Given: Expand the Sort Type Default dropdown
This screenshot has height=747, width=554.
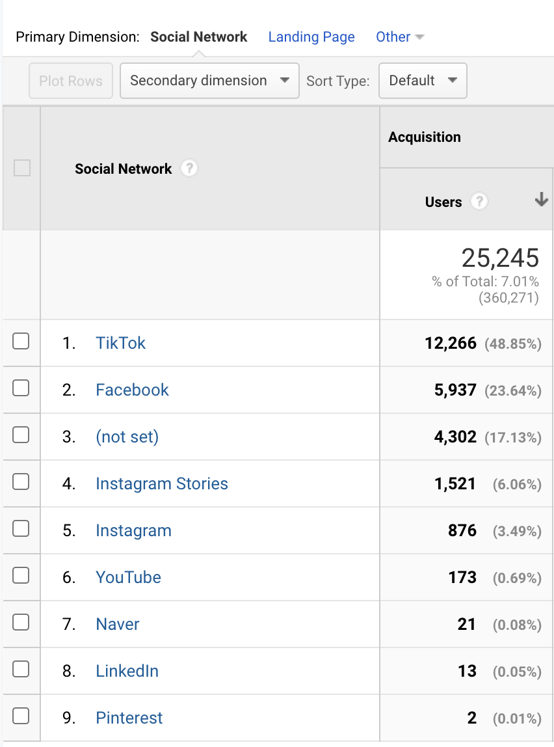Looking at the screenshot, I should [x=423, y=81].
